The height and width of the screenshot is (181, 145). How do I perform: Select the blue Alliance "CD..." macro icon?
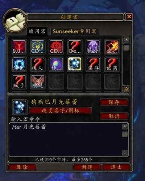click(x=38, y=47)
